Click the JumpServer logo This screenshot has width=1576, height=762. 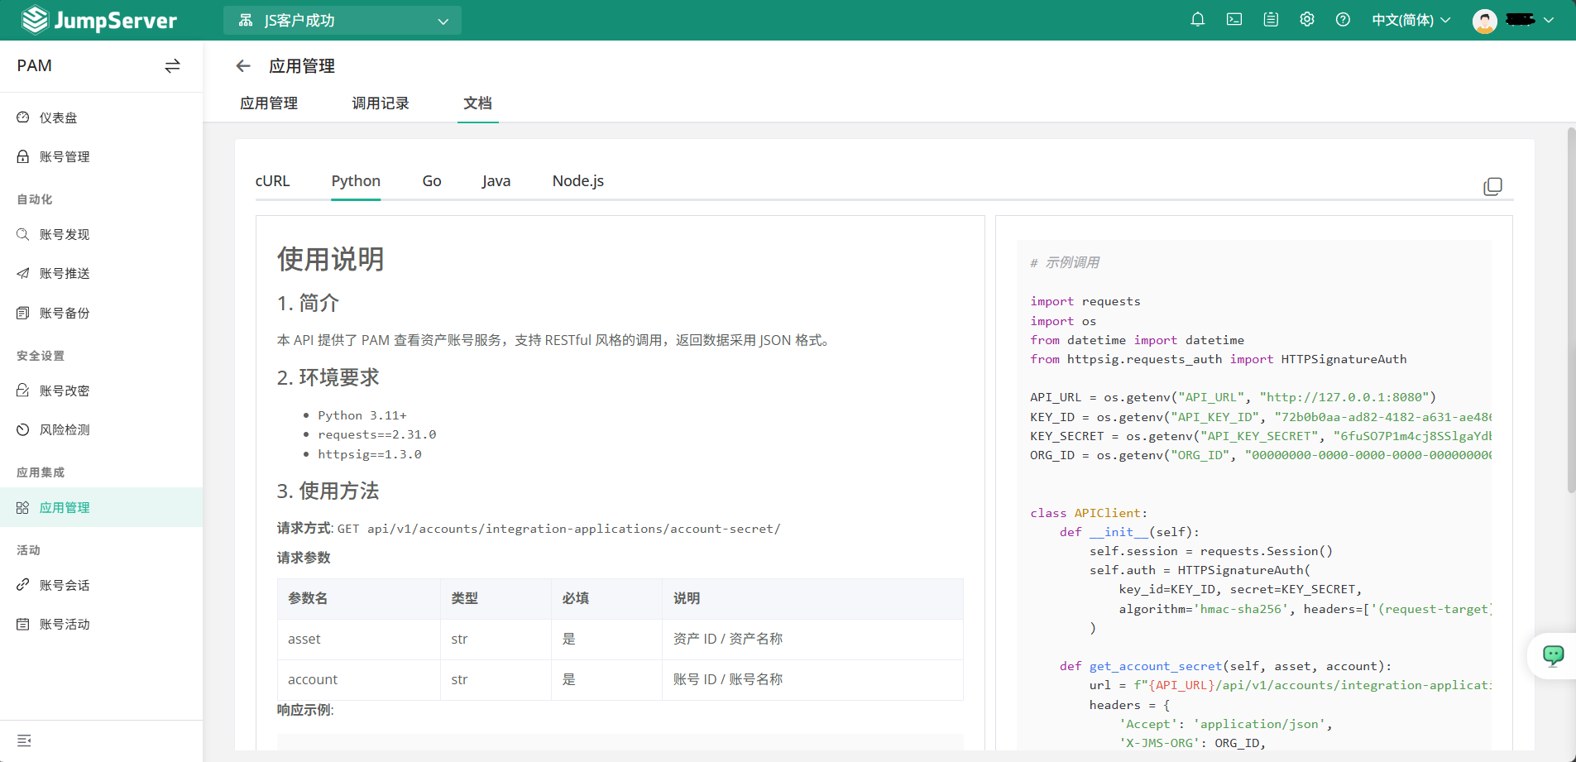click(x=99, y=20)
